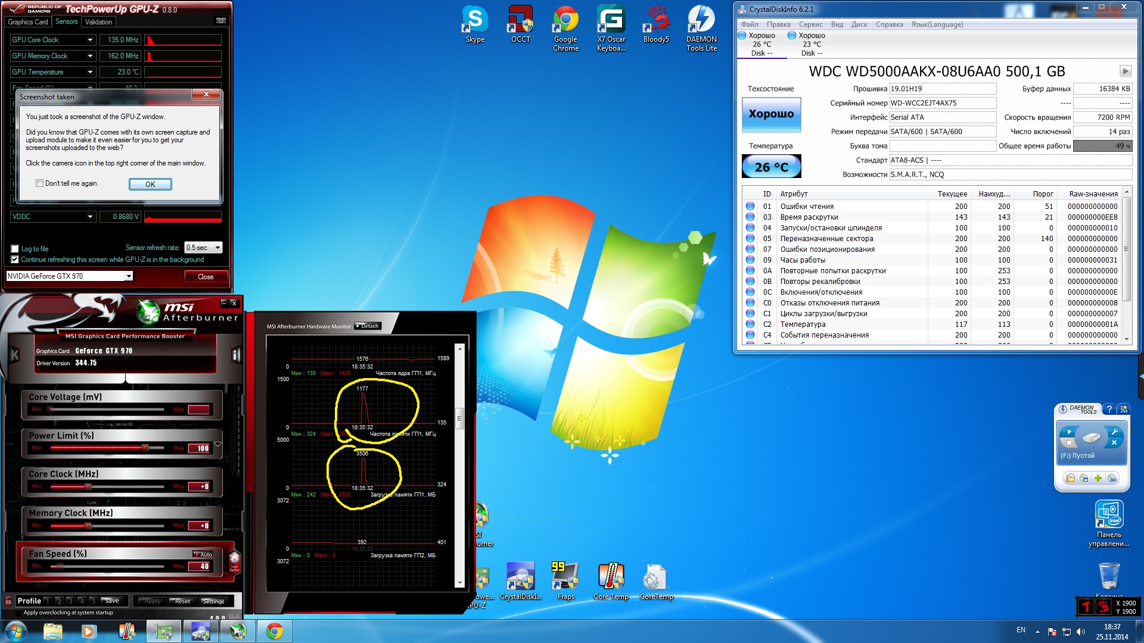The image size is (1144, 643).
Task: Open the Сервис menu in CrystalDiskInfo
Action: 810,24
